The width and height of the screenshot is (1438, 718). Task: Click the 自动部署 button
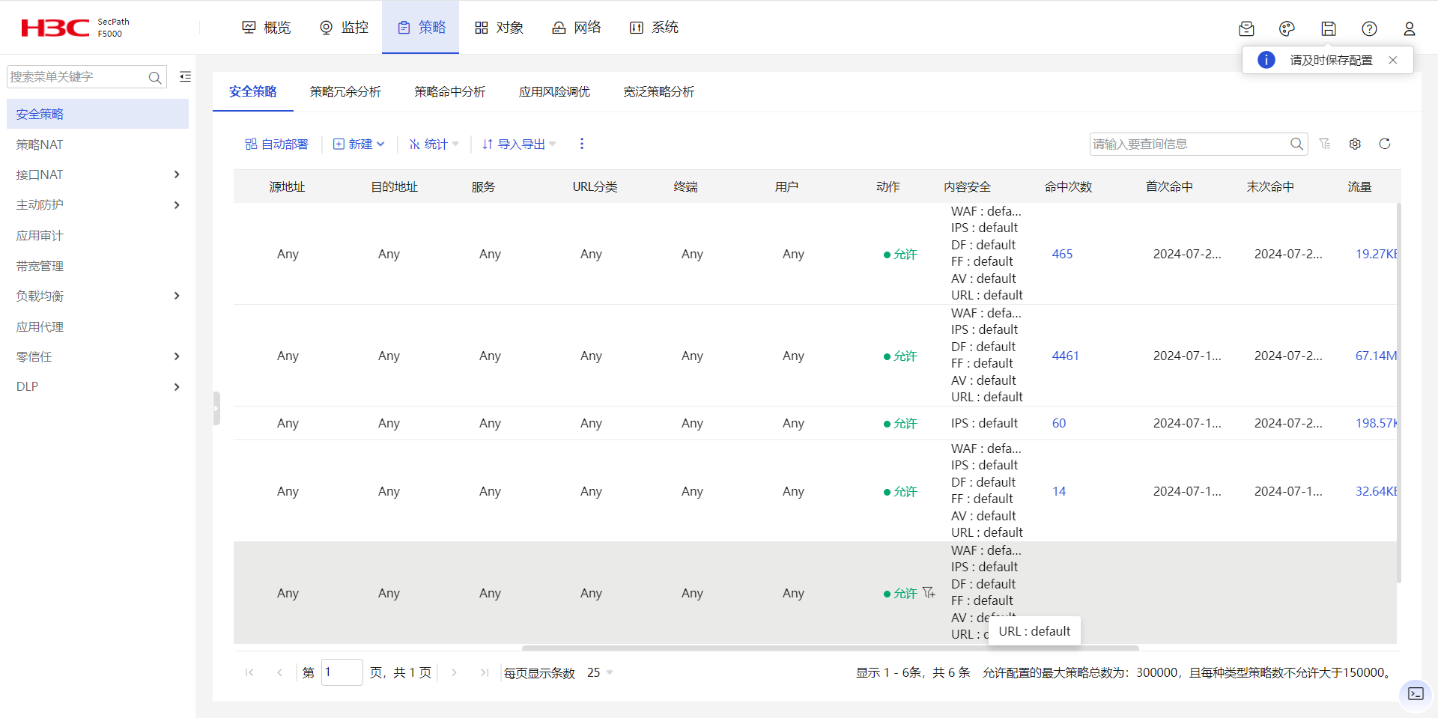click(276, 144)
